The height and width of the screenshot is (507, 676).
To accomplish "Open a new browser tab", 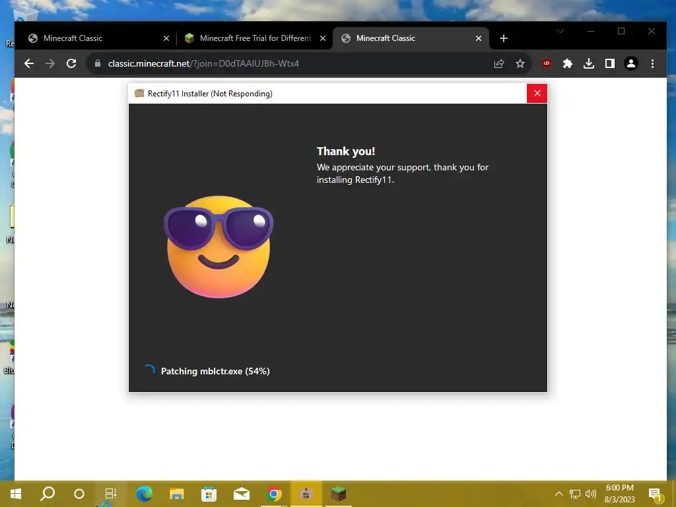I will pos(504,38).
